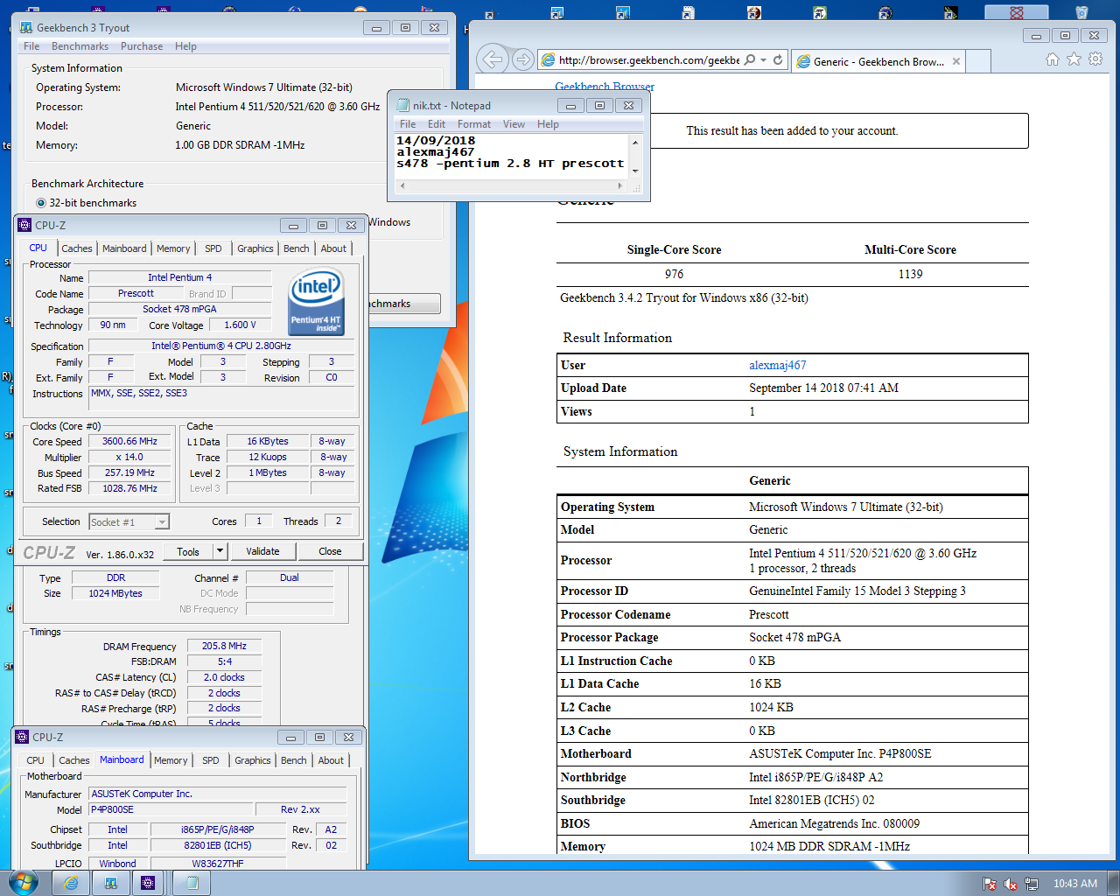Close the Generic - Geekbench Browser tab
This screenshot has width=1120, height=896.
(956, 61)
